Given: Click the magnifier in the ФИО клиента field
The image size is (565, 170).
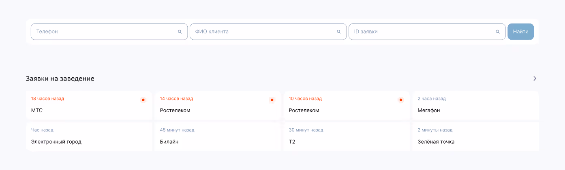Looking at the screenshot, I should click(338, 32).
